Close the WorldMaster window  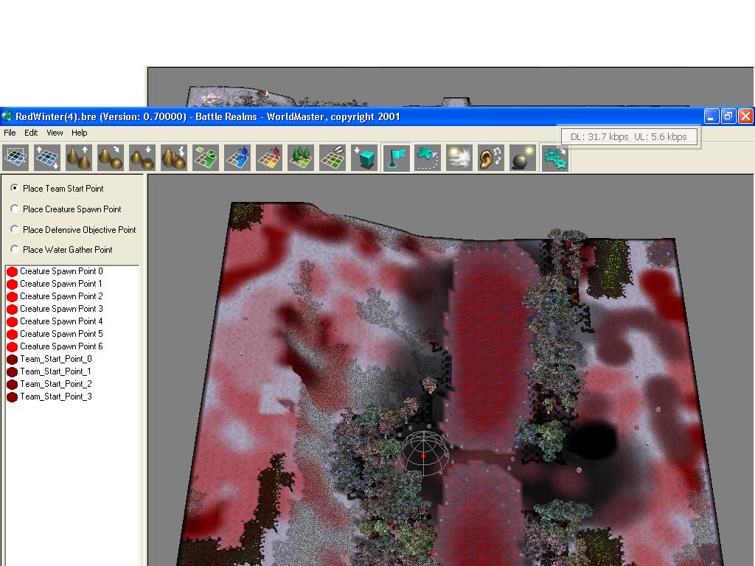point(745,116)
